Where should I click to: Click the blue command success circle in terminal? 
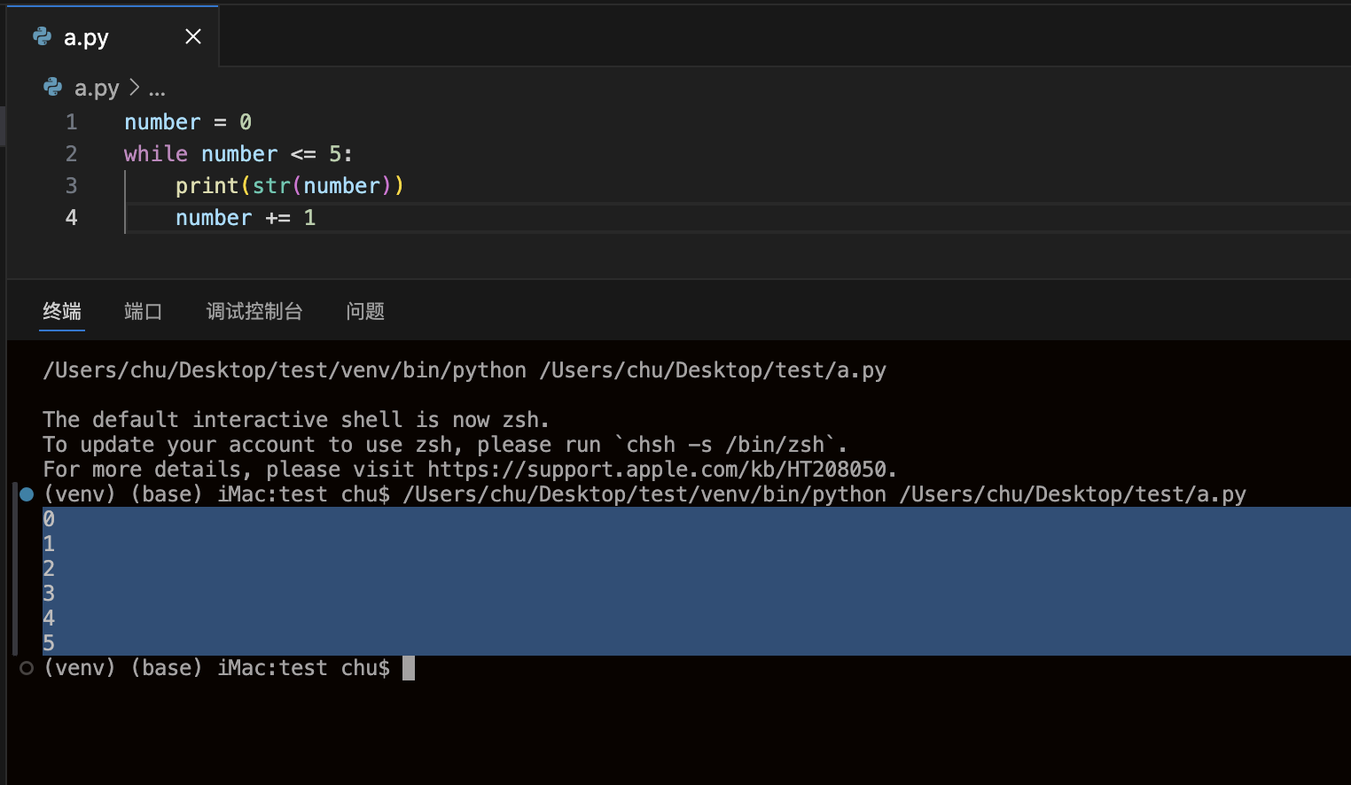click(x=27, y=494)
